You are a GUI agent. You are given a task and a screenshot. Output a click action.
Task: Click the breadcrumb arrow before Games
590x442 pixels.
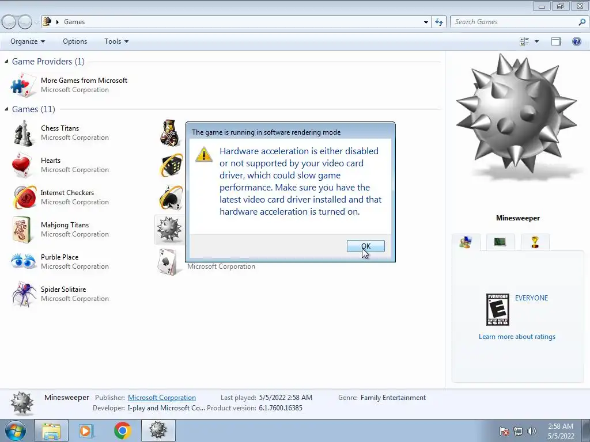(57, 22)
